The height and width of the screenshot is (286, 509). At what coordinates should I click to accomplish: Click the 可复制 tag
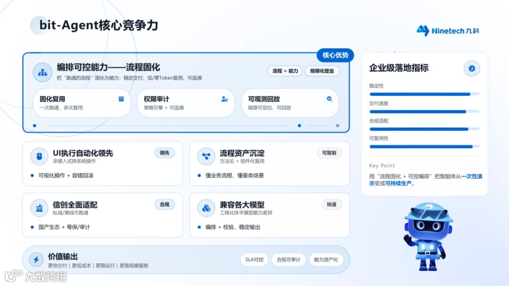(329, 153)
